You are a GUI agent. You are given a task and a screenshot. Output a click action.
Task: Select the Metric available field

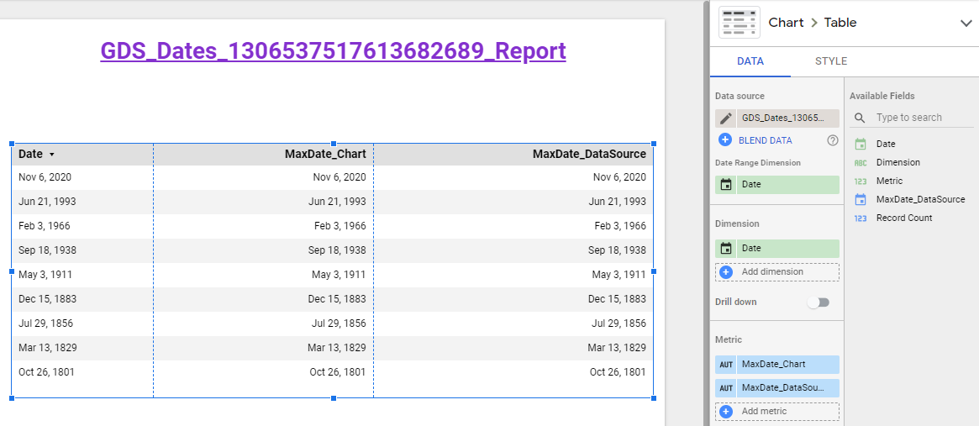(889, 181)
